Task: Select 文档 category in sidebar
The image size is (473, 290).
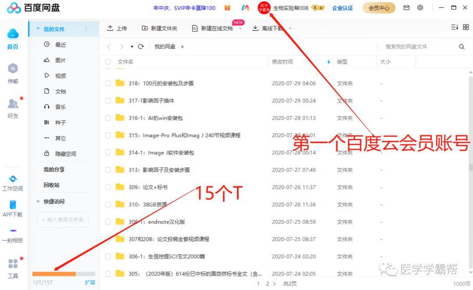Action: tap(60, 91)
